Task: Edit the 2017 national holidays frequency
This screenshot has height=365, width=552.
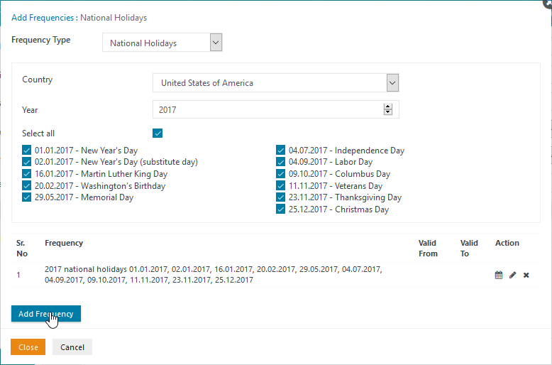Action: 512,275
